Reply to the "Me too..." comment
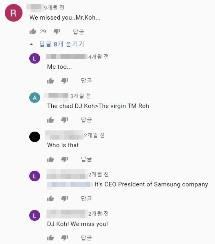Image resolution: width=215 pixels, height=244 pixels. (86, 81)
